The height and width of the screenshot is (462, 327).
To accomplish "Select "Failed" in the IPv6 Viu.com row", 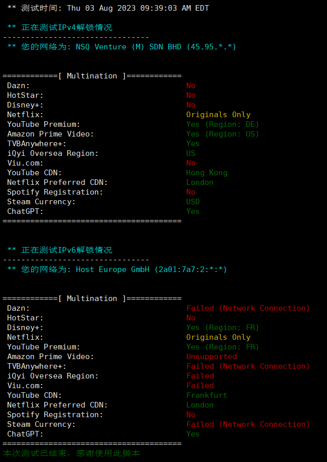I will coord(200,386).
